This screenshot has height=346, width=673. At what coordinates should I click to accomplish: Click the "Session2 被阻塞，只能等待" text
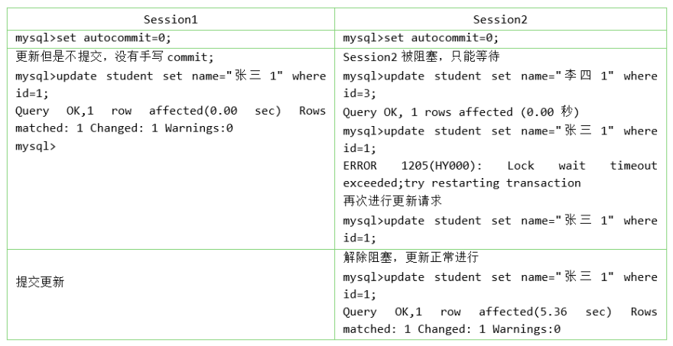tap(421, 57)
